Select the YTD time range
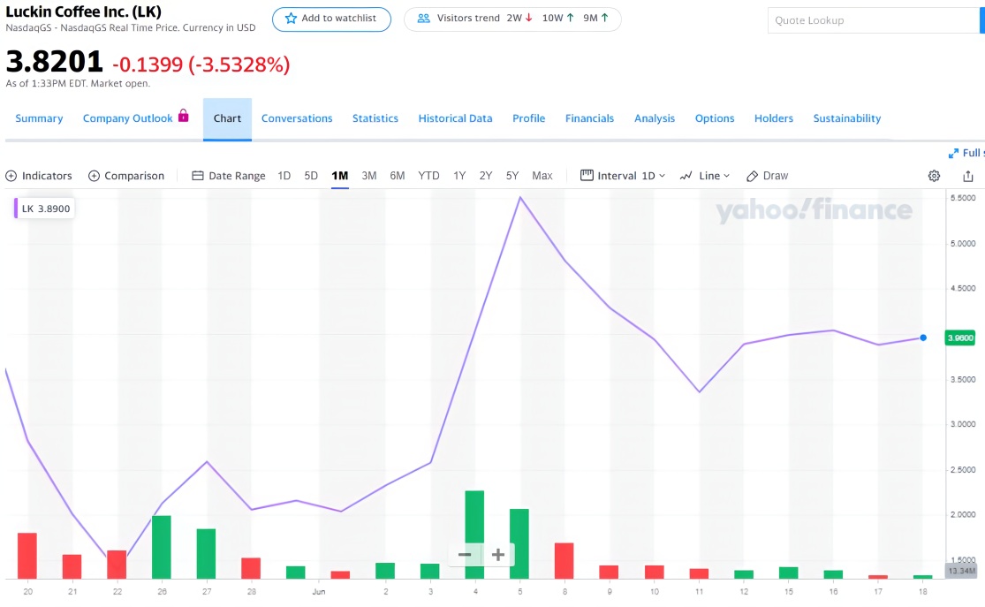 click(x=428, y=176)
